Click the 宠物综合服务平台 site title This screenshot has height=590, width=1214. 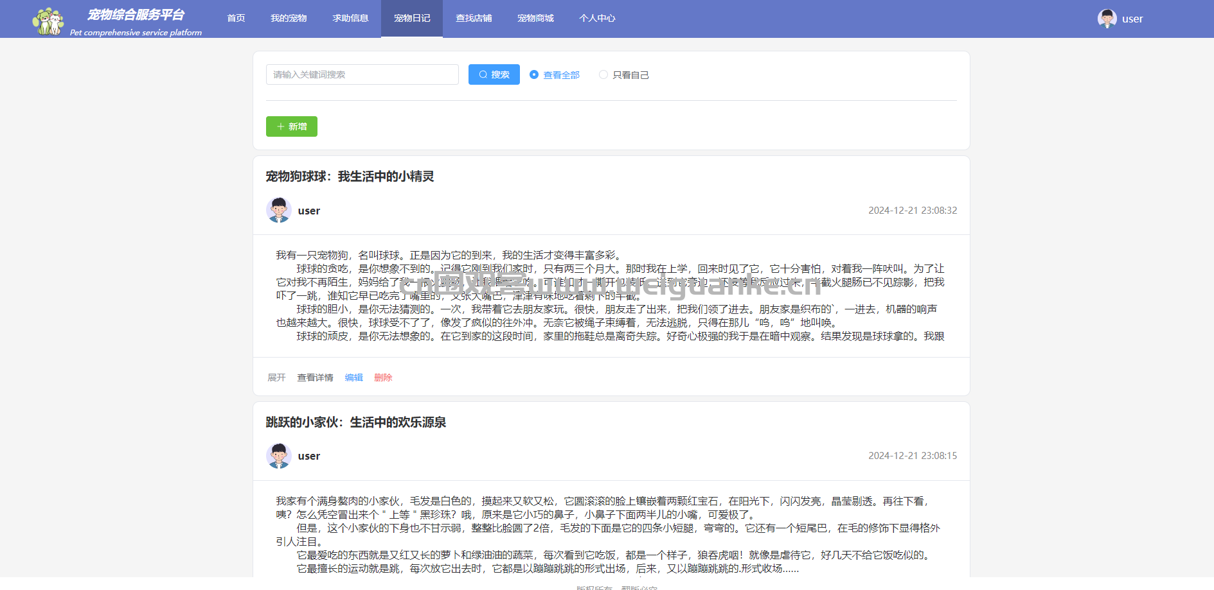point(136,15)
